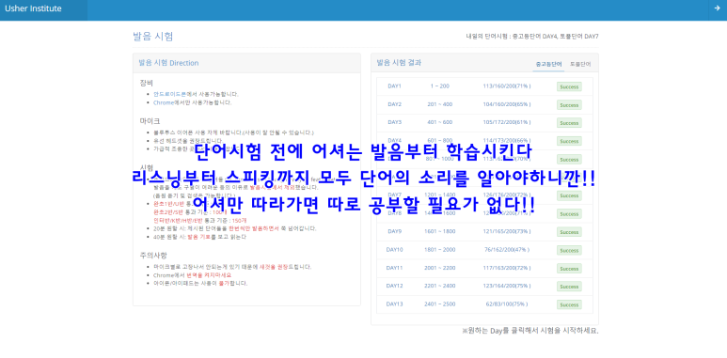Click tomorrow's word test notice text
This screenshot has width=727, height=358.
click(x=532, y=36)
